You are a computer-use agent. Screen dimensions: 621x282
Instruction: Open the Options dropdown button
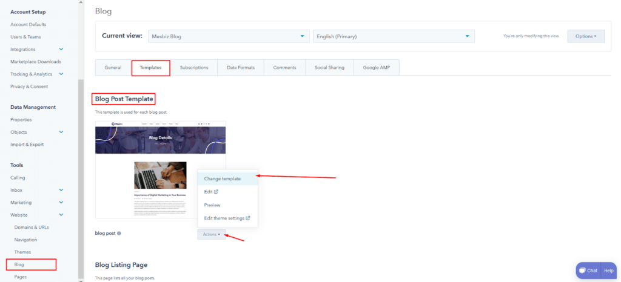586,36
